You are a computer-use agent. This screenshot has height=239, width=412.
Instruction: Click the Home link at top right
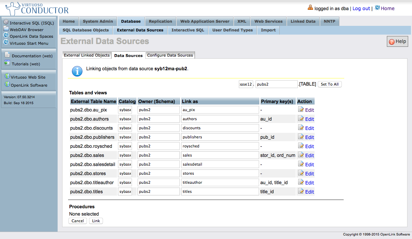pos(388,8)
